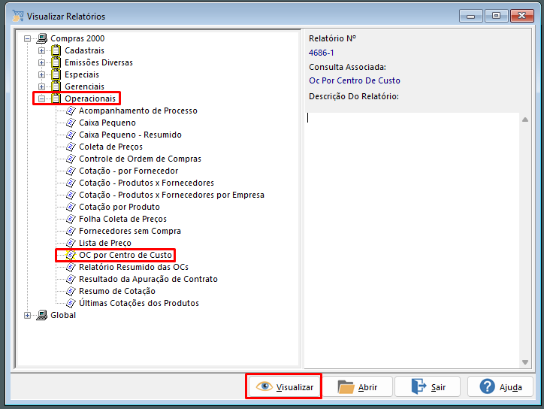Click report icon for Fornecedores sem Compra

point(71,231)
